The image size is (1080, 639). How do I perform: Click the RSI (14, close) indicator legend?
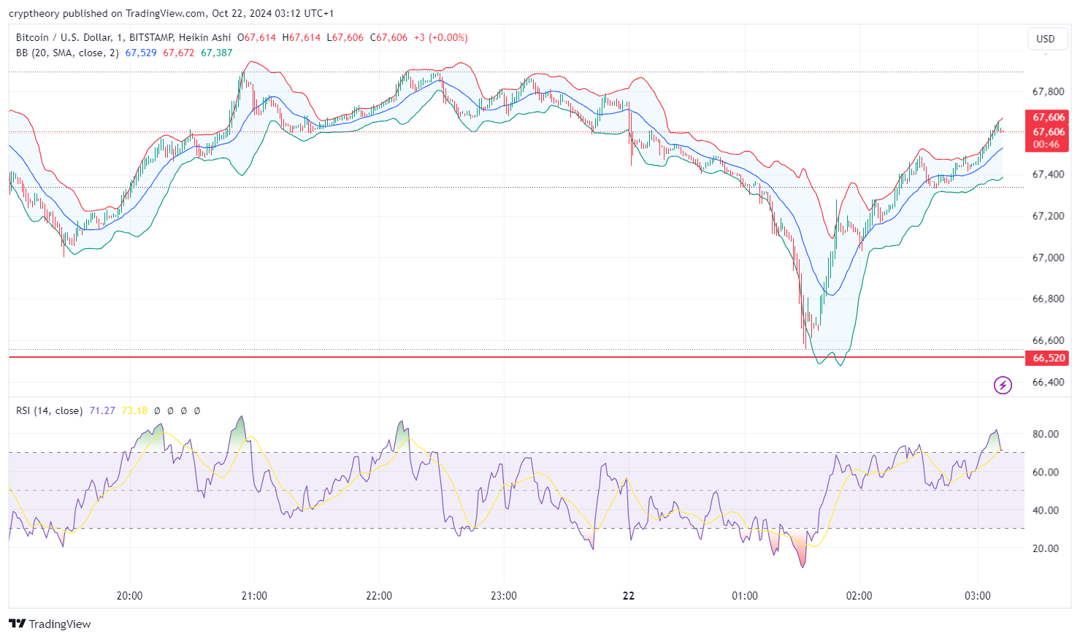[49, 410]
